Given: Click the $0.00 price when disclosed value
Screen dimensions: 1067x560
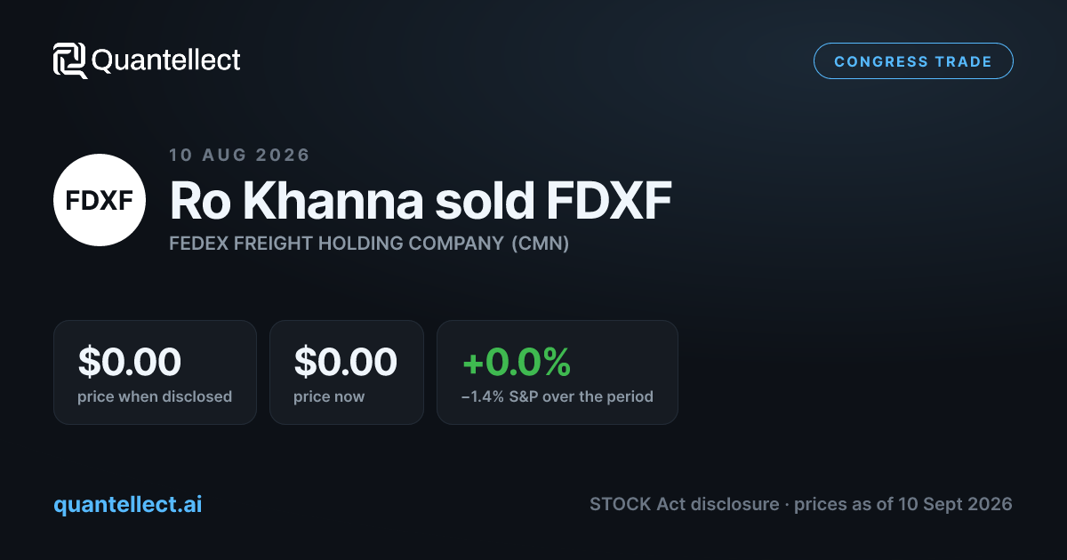Looking at the screenshot, I should 129,362.
